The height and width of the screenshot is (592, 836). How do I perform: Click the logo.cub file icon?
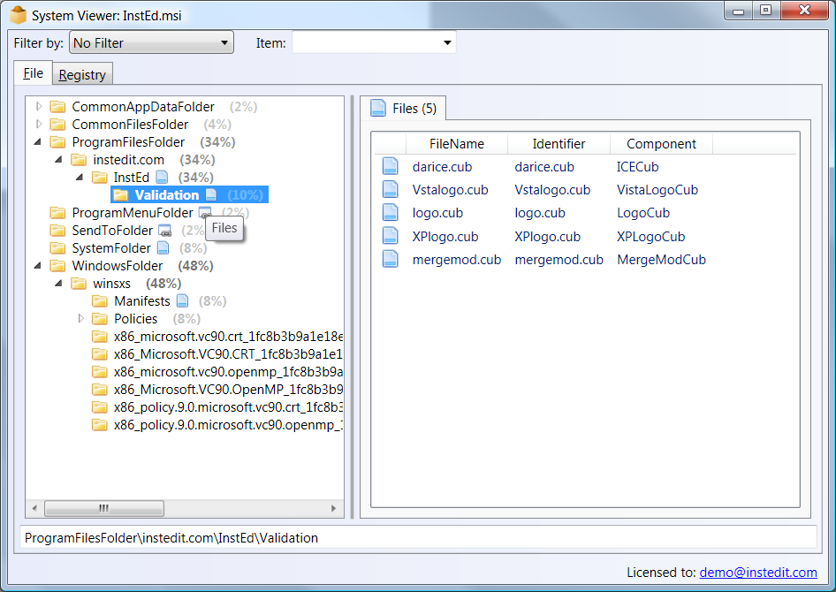tap(391, 213)
